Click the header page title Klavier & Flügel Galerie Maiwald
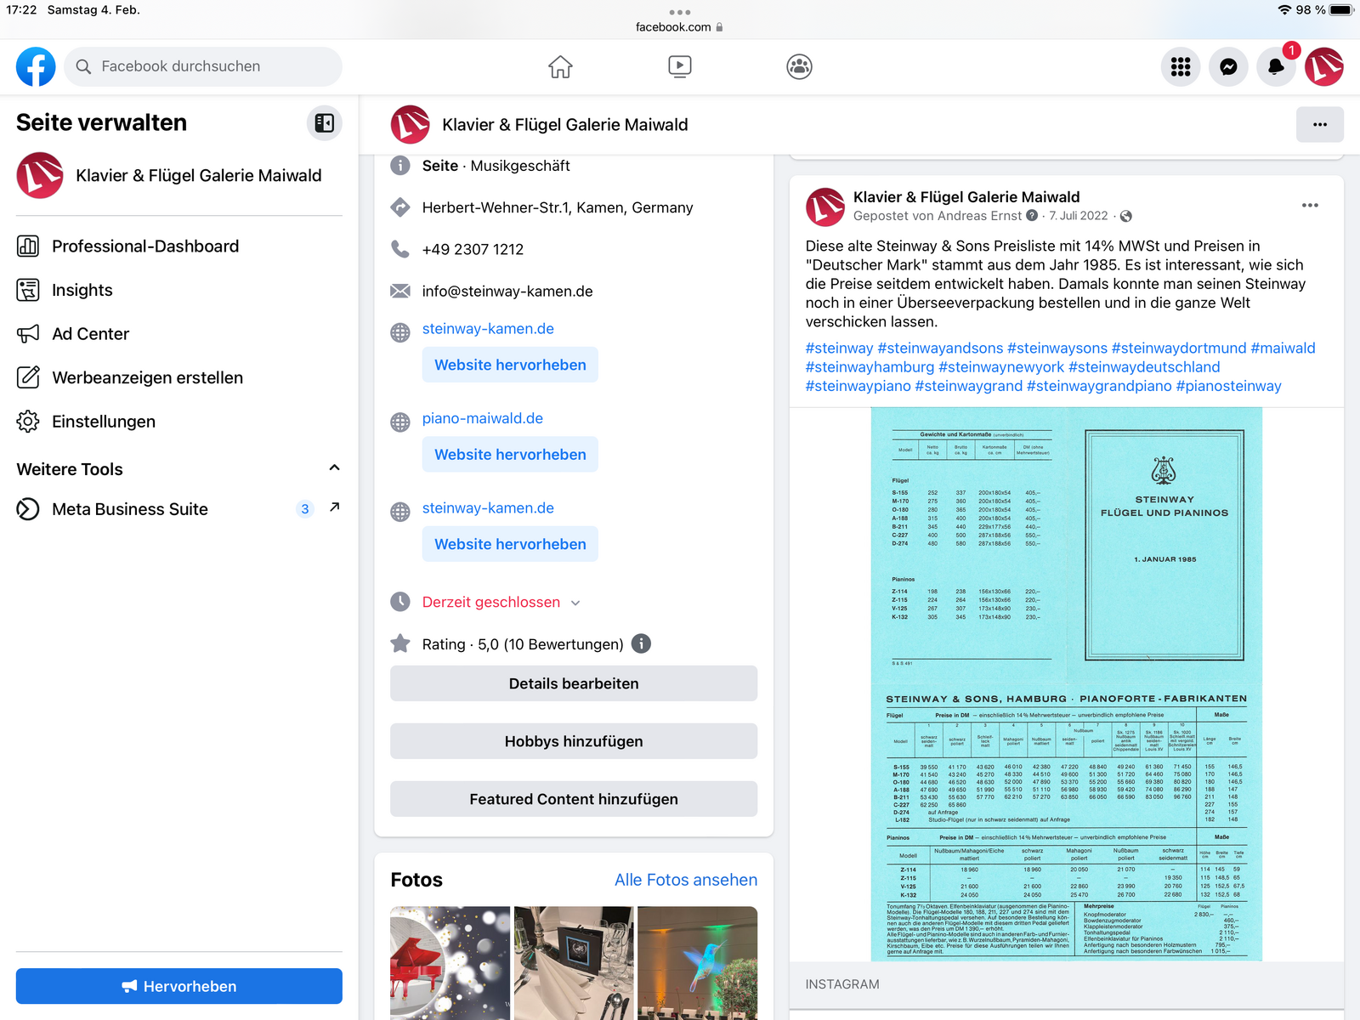Image resolution: width=1360 pixels, height=1020 pixels. coord(565,125)
